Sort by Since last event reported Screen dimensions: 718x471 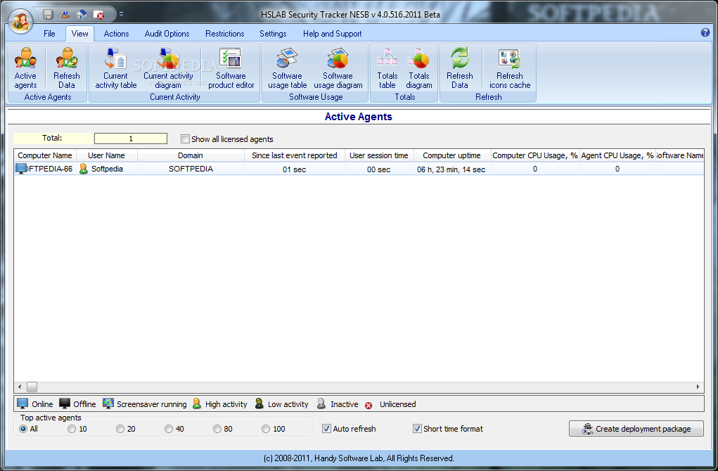click(295, 155)
